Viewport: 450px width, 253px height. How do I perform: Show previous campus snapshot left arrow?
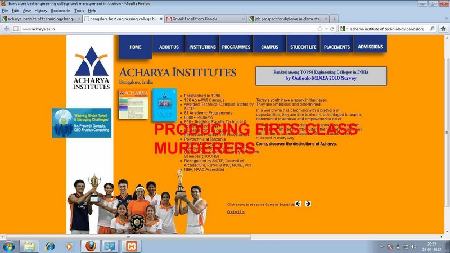pyautogui.click(x=298, y=204)
